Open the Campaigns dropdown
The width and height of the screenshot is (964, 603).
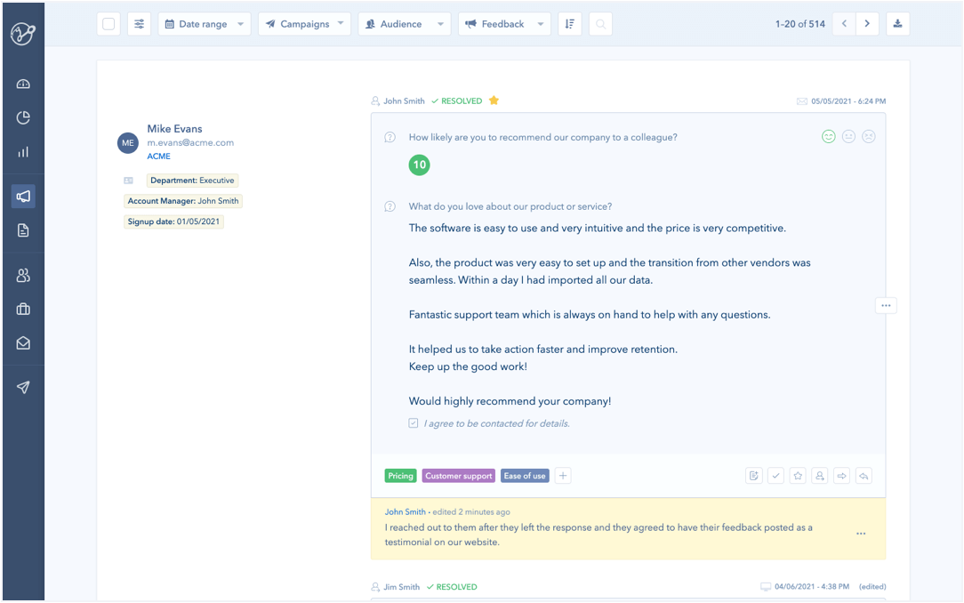click(x=304, y=24)
